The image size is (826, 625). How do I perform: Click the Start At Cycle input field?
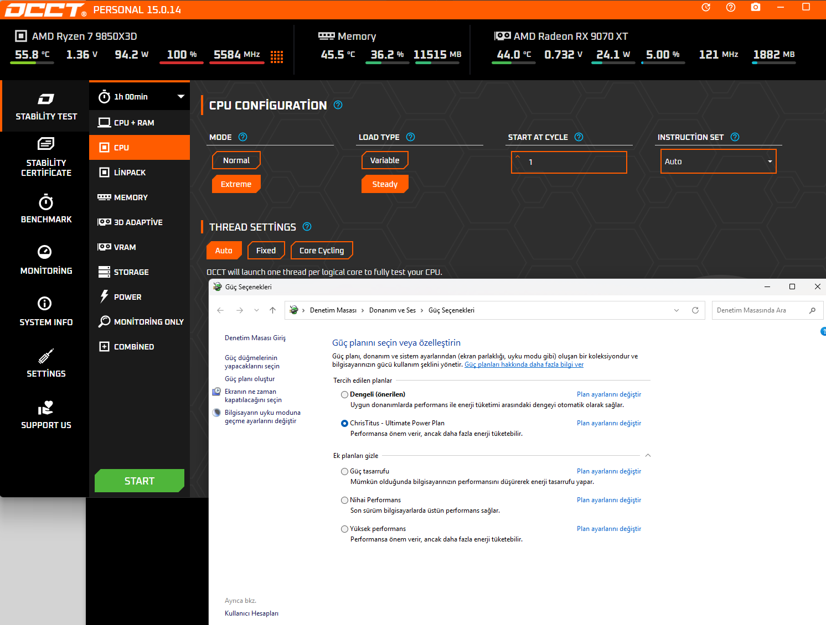point(569,162)
